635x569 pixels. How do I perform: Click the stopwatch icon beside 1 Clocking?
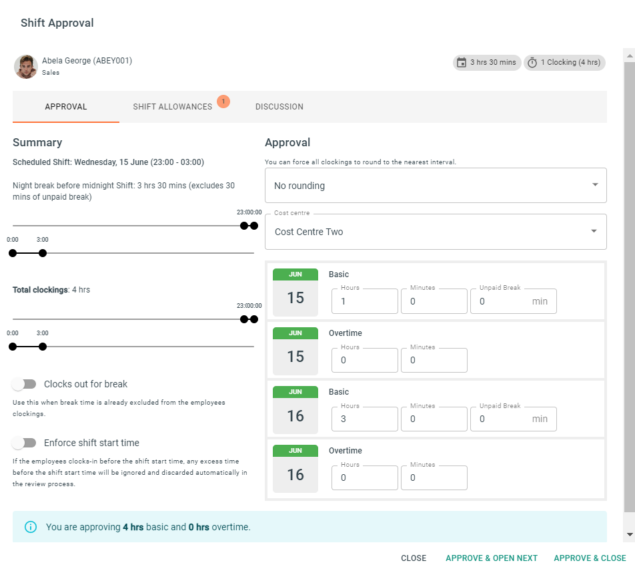click(x=532, y=63)
